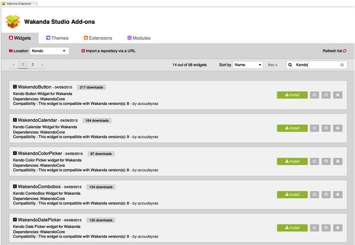355x245 pixels.
Task: Click the 135 downloads badge
Action: click(x=101, y=220)
